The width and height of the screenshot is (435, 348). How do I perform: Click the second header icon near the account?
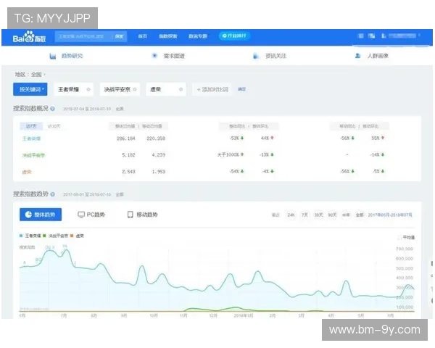371,36
